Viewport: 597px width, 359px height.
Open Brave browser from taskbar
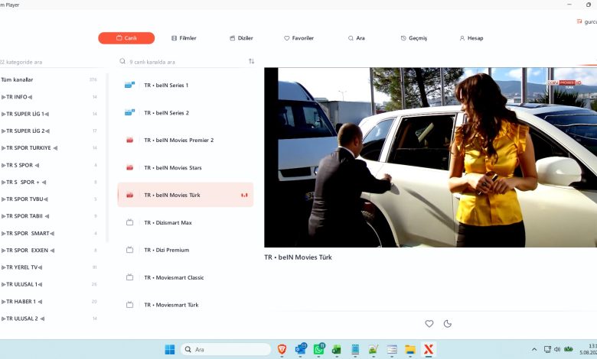point(282,349)
